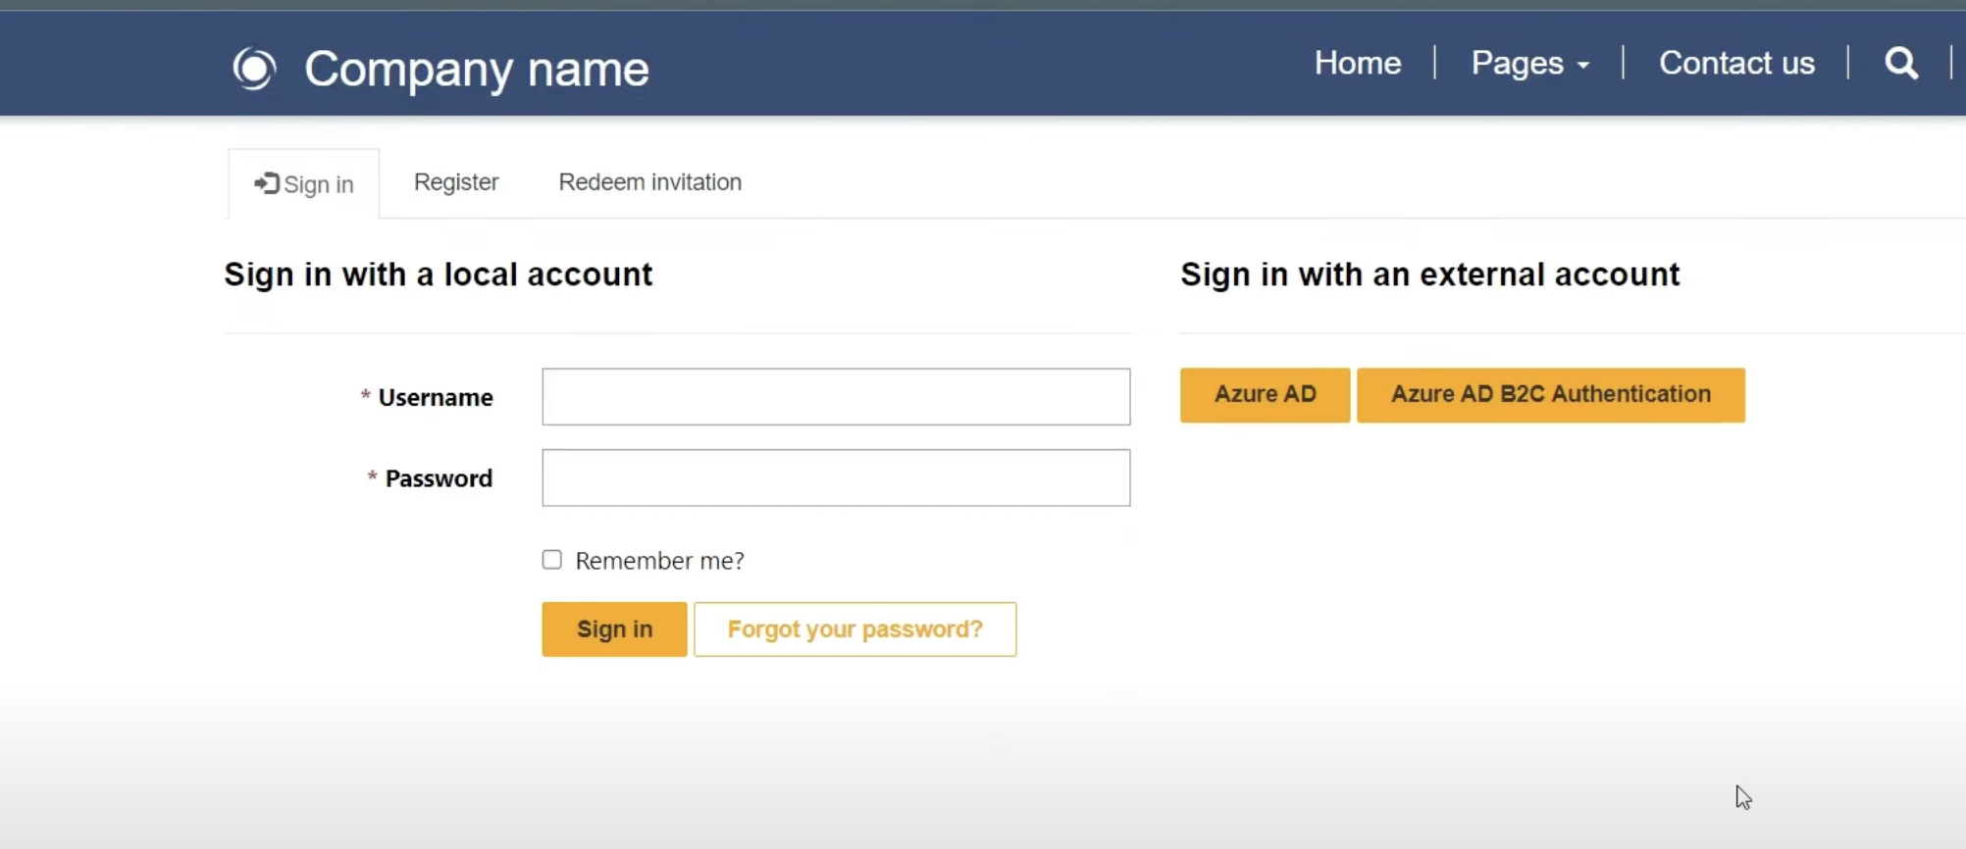Switch to the Register tab
Image resolution: width=1966 pixels, height=849 pixels.
(x=456, y=182)
